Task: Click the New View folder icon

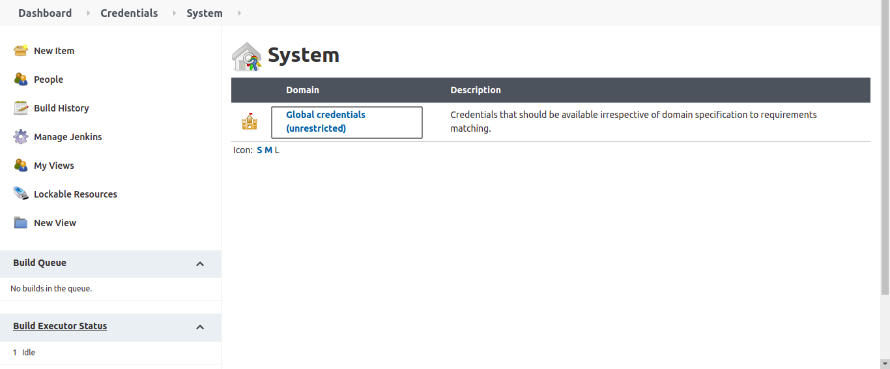Action: tap(21, 223)
